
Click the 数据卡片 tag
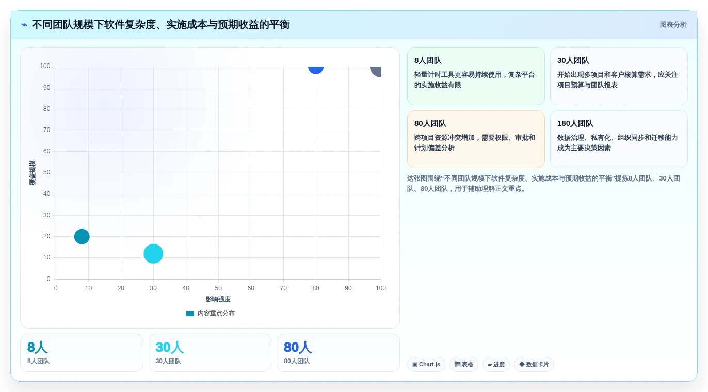coord(534,365)
